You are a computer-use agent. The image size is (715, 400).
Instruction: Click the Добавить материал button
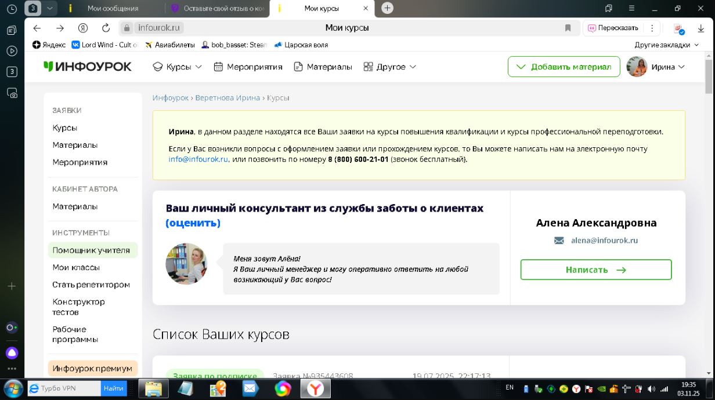[x=564, y=67]
